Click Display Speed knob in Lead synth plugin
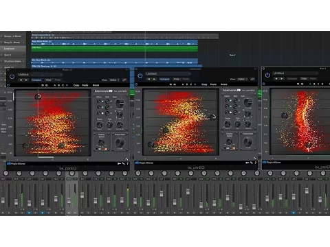 point(230,141)
